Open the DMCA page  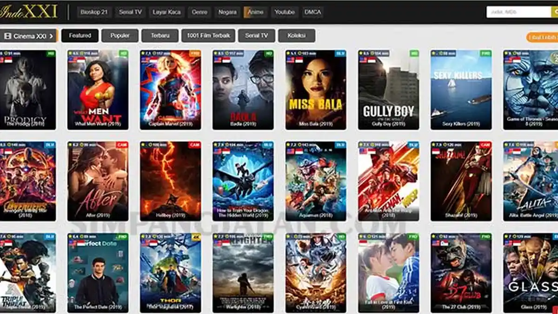[312, 12]
